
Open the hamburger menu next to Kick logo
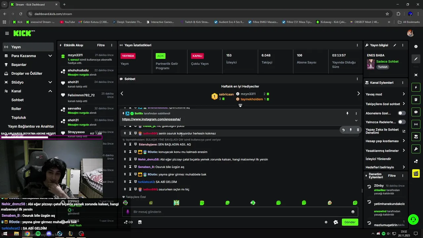coord(7,33)
